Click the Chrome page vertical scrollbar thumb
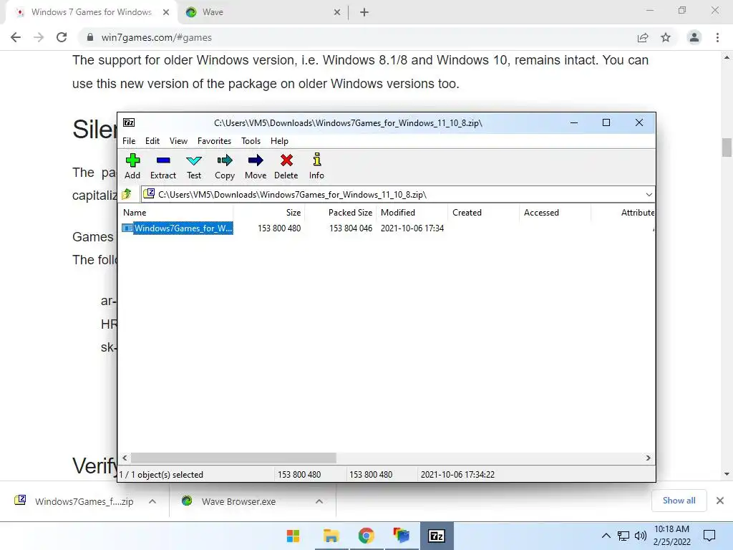733x550 pixels. click(x=727, y=148)
